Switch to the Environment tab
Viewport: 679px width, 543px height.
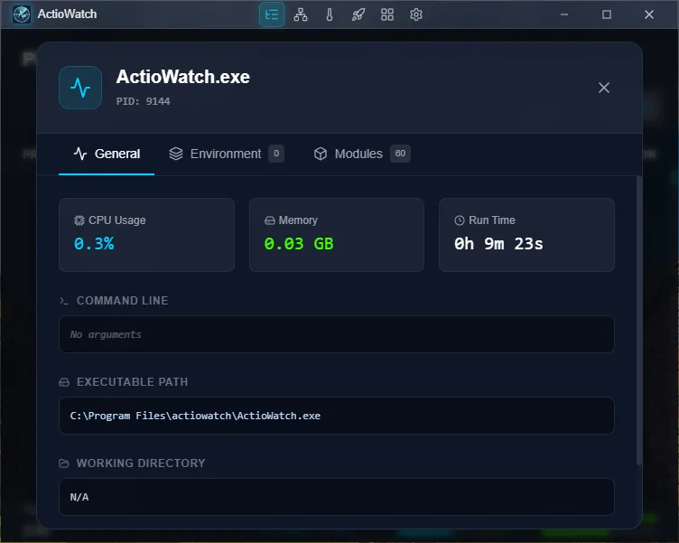click(x=227, y=154)
